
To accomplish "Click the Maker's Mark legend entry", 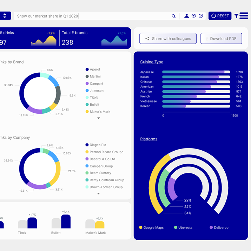I will click(x=98, y=112).
